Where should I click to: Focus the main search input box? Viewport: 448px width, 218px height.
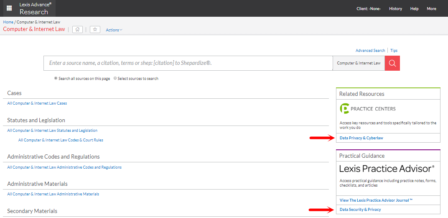[188, 63]
